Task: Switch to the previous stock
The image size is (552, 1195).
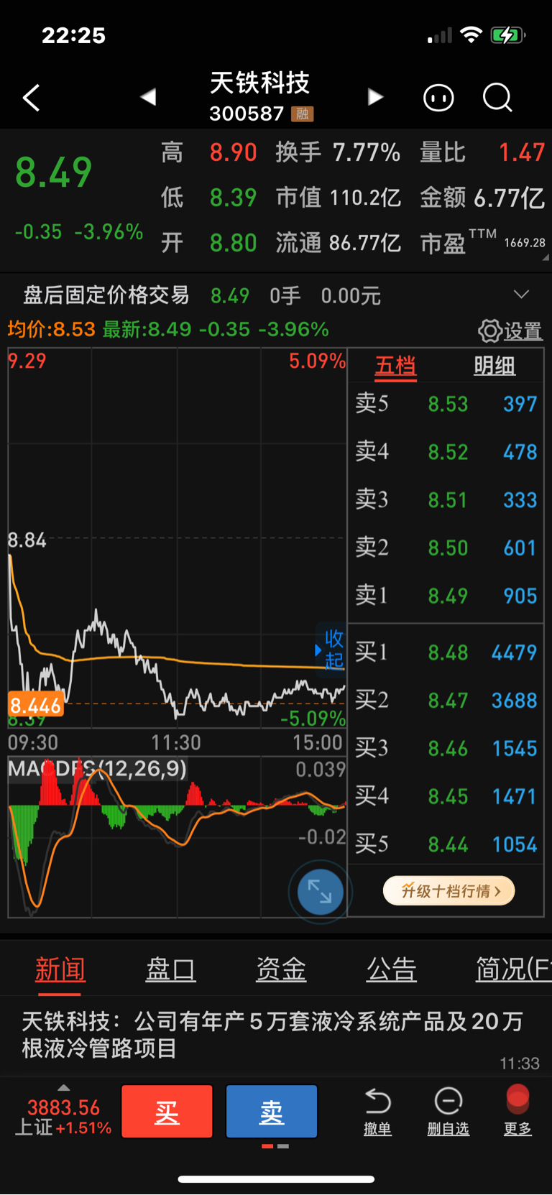Action: [x=148, y=97]
